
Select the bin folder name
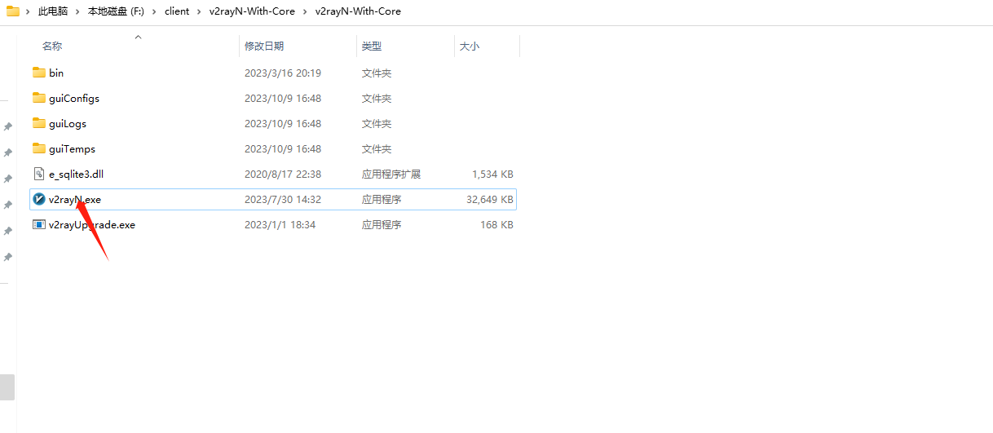56,73
